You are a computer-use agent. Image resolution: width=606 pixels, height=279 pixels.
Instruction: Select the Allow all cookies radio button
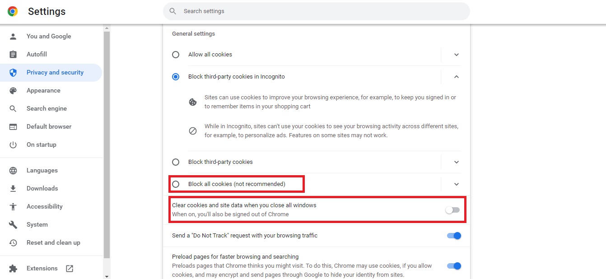click(176, 54)
